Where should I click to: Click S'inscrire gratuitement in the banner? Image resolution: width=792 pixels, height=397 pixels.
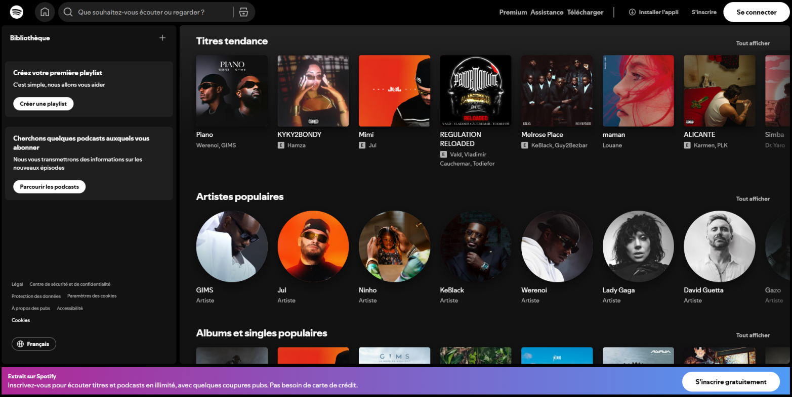(x=730, y=382)
